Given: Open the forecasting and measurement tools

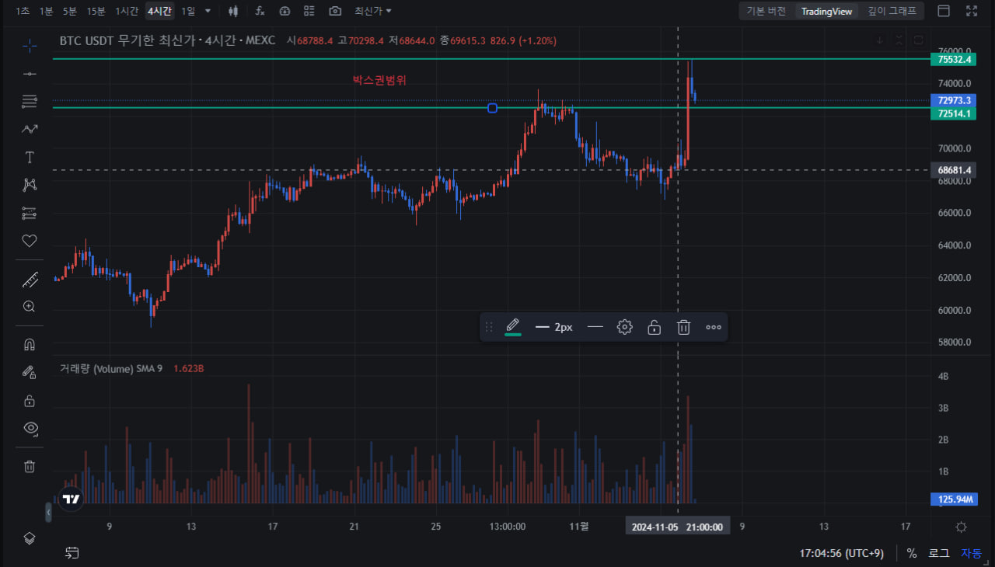Looking at the screenshot, I should 30,213.
